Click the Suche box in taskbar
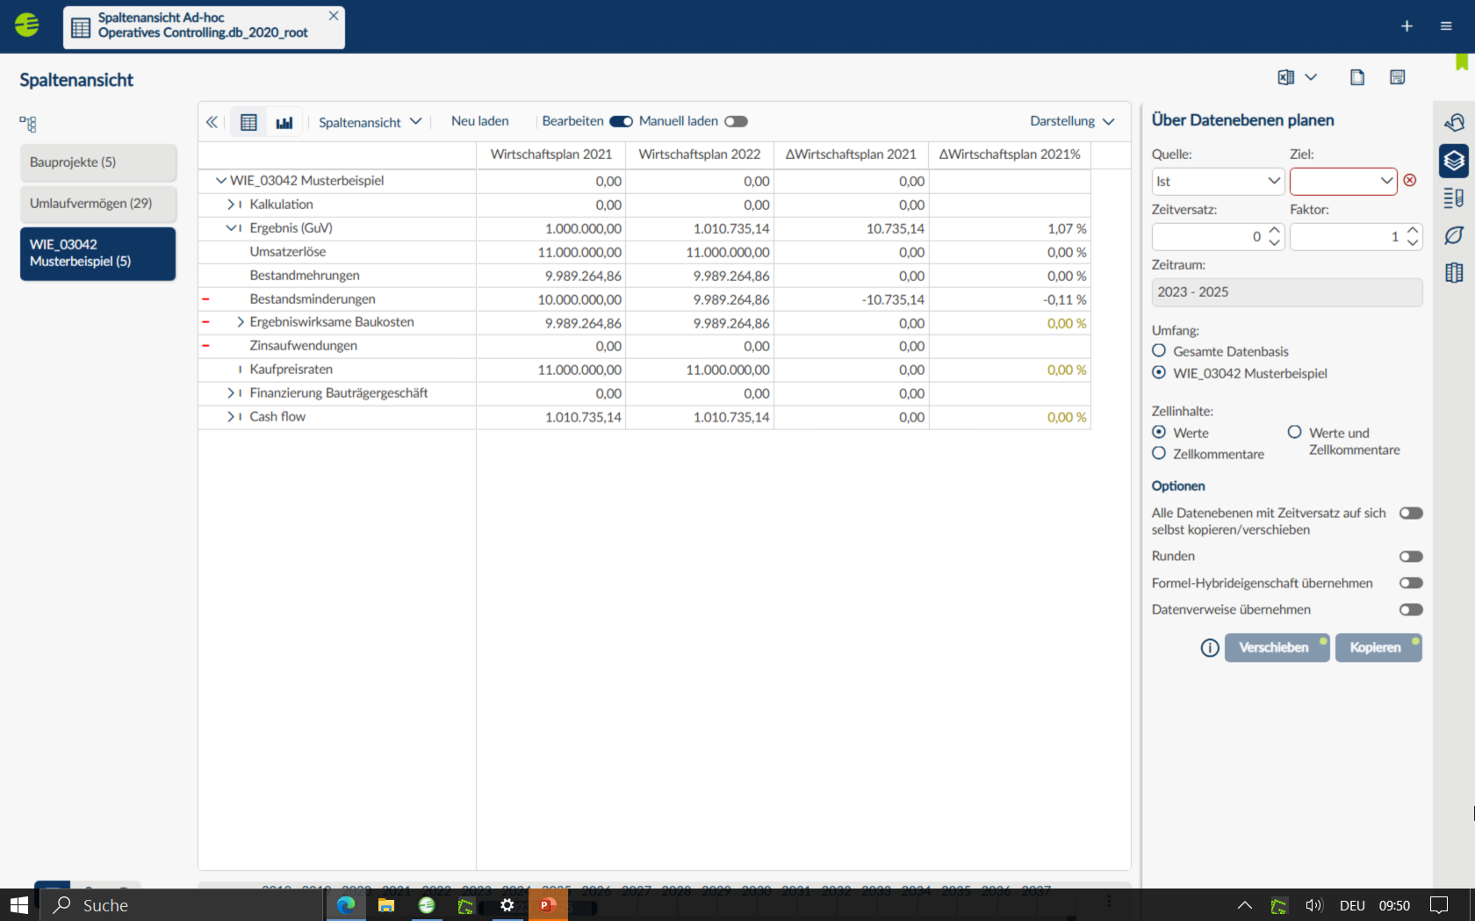 [182, 905]
